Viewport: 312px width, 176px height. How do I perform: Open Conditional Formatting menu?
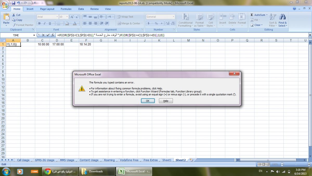coord(185,20)
